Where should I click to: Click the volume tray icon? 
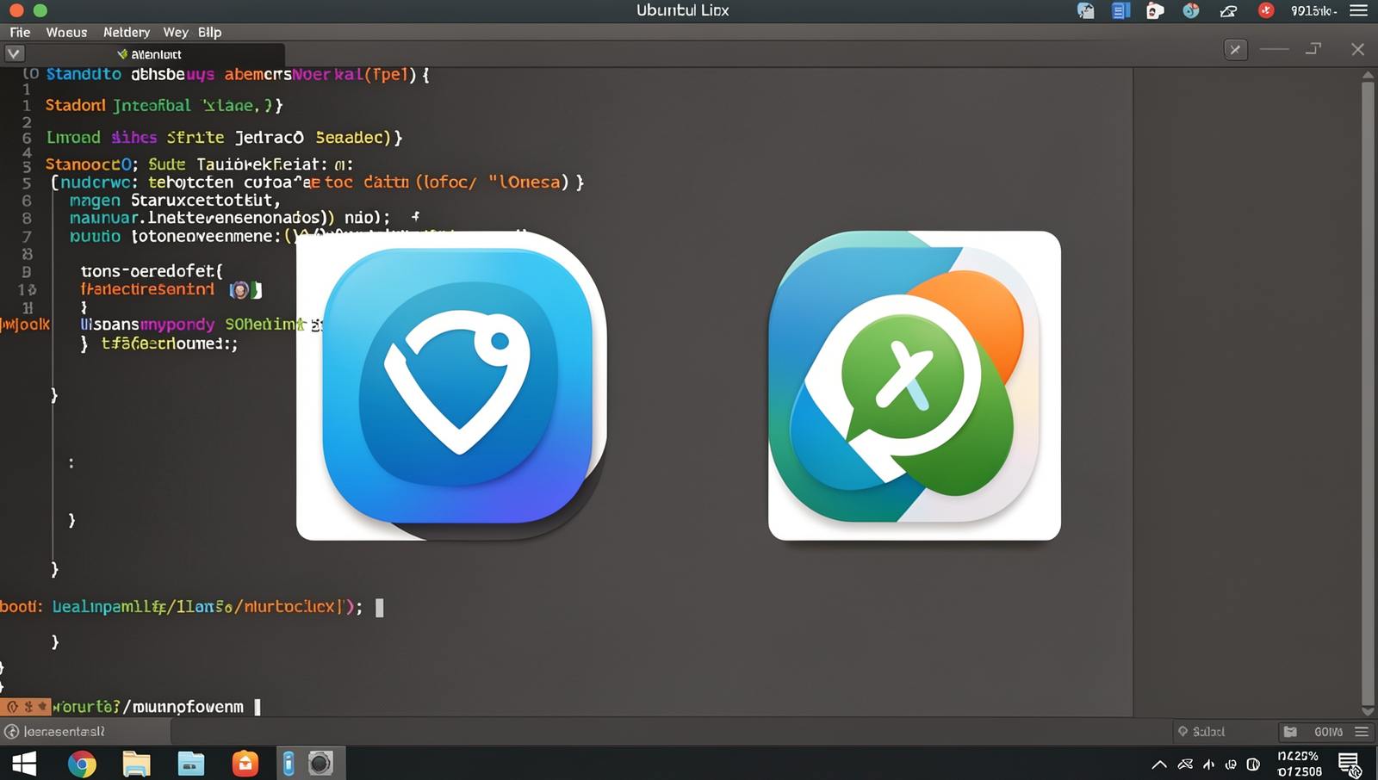[x=1231, y=765]
